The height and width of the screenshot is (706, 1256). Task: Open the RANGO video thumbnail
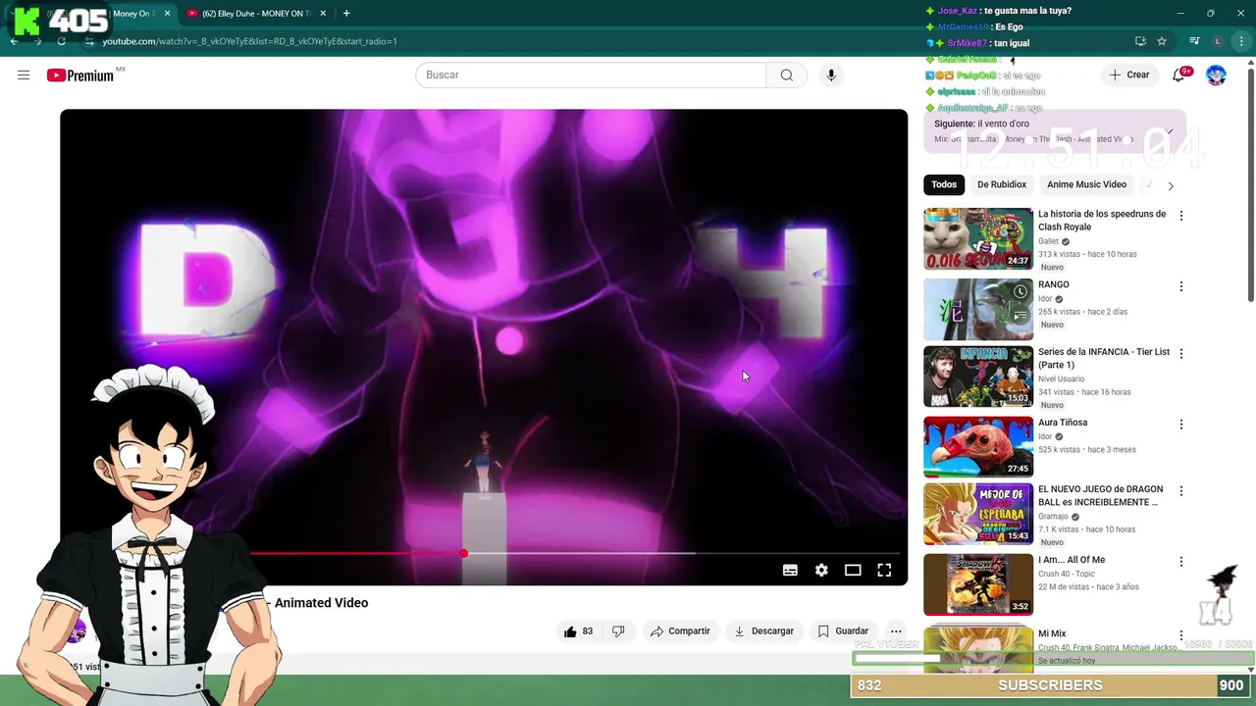(978, 309)
